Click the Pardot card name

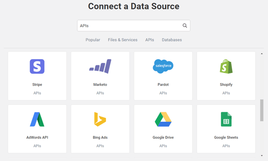[163, 85]
